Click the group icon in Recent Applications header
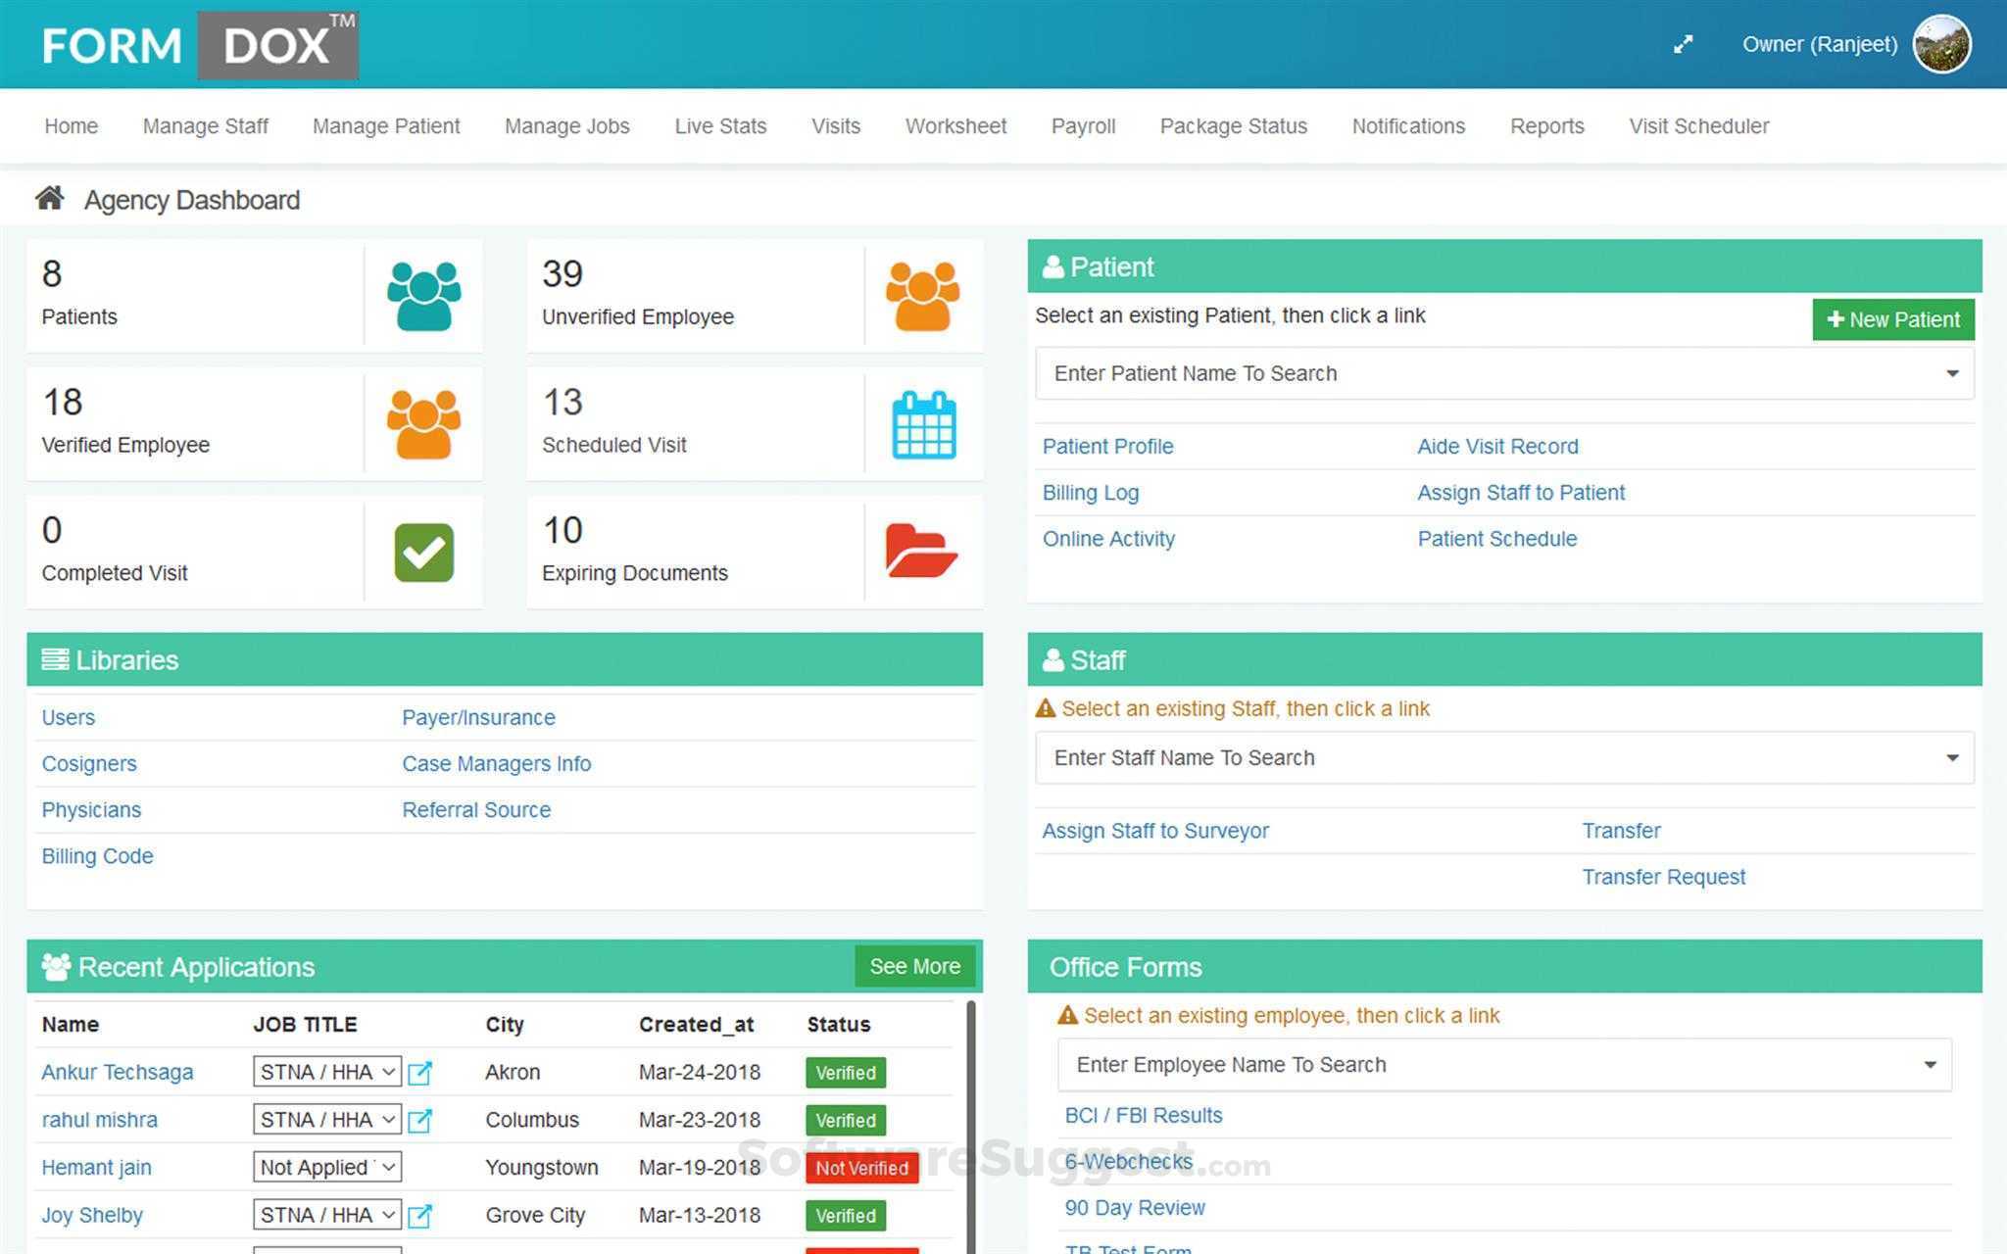 pos(57,966)
